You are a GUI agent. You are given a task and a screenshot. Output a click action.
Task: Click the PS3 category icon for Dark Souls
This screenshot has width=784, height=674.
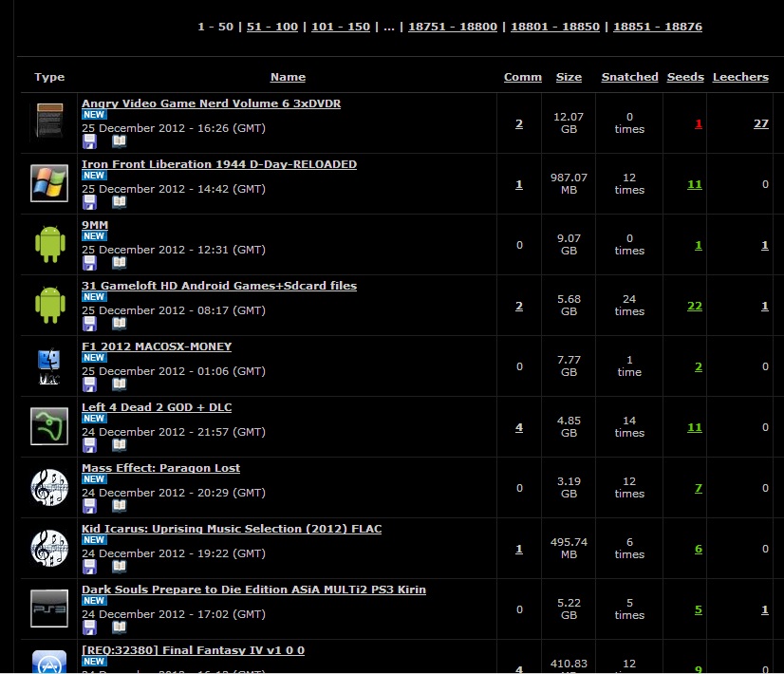tap(49, 608)
